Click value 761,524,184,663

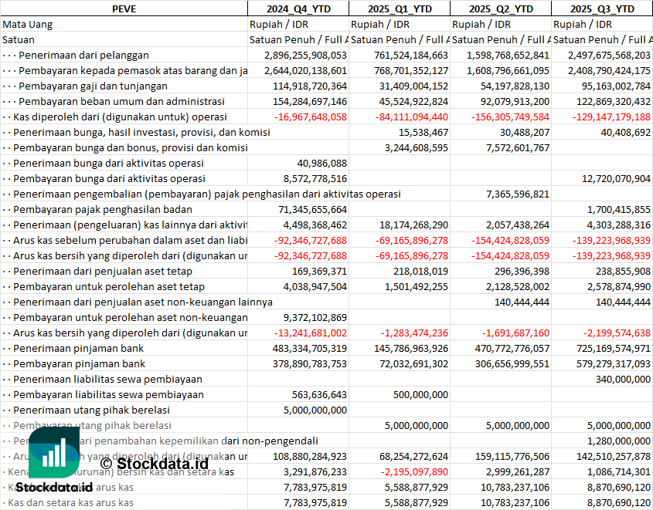[410, 56]
